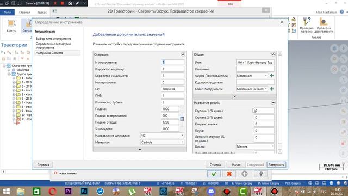
Task: Collapse the Нарезание резьбы section
Action: (273, 103)
